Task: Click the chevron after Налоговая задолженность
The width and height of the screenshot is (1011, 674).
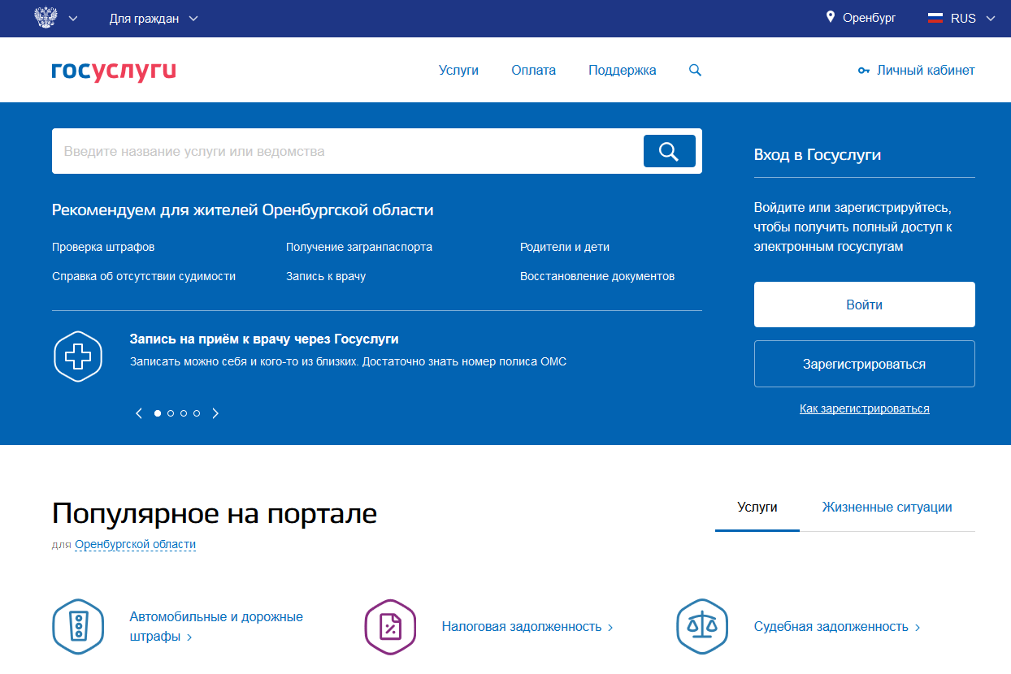Action: [x=610, y=628]
